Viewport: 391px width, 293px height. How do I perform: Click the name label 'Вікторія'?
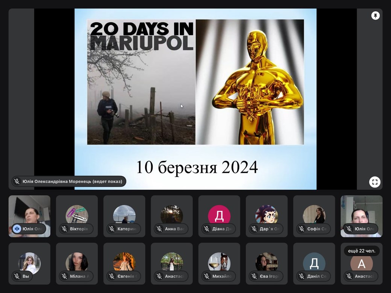(x=79, y=229)
